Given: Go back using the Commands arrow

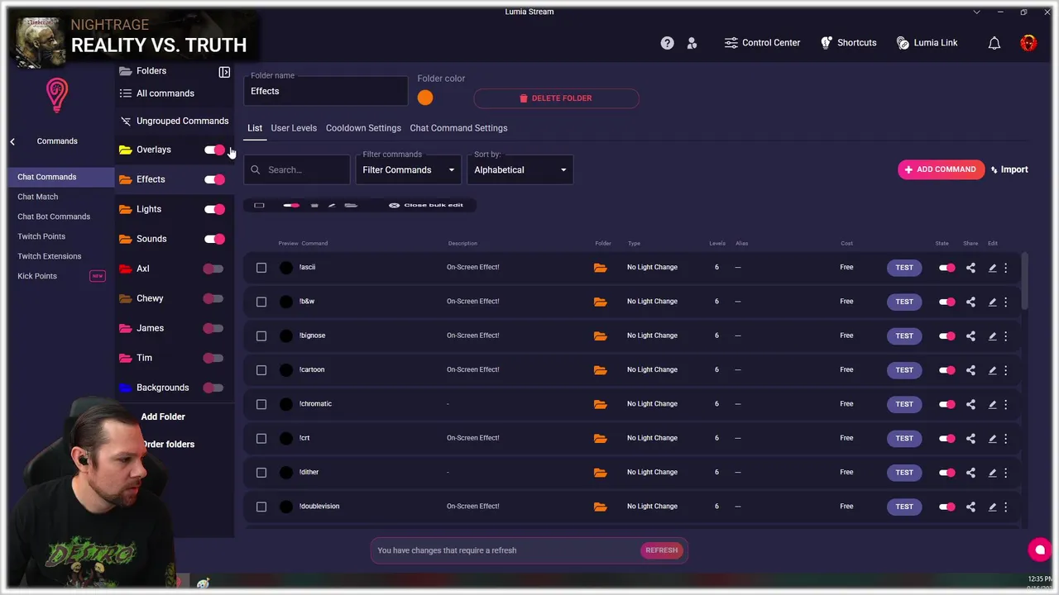Looking at the screenshot, I should [12, 142].
